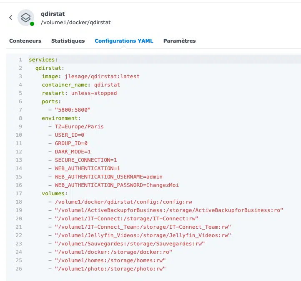
Task: Click the IT-Connect_Team volume mapping line
Action: tap(143, 227)
